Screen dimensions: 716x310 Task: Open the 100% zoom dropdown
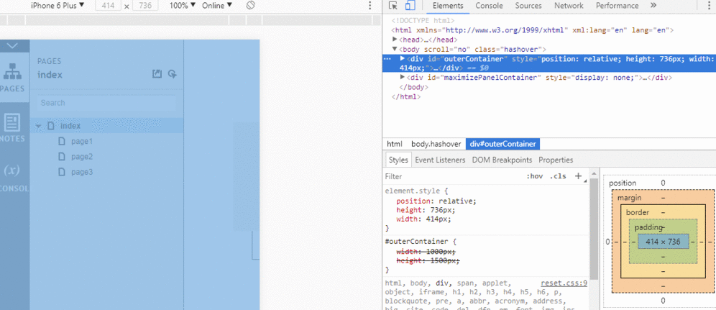183,6
